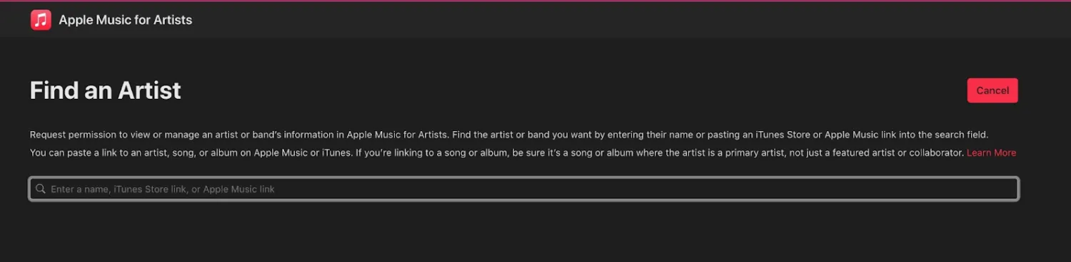Click the Find an Artist heading

pyautogui.click(x=106, y=90)
